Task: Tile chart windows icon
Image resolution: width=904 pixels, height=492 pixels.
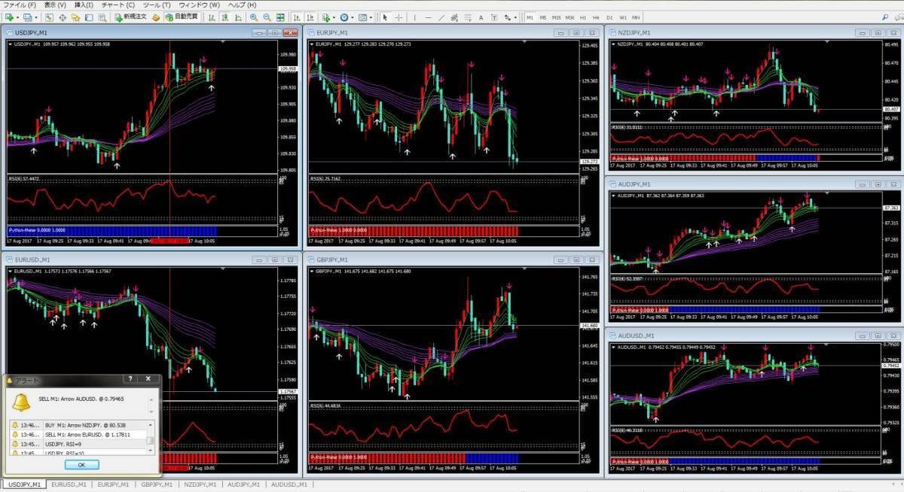Action: click(280, 17)
